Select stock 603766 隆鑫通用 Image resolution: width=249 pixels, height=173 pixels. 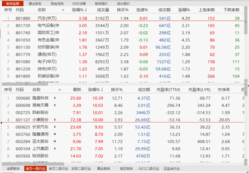click(x=123, y=134)
